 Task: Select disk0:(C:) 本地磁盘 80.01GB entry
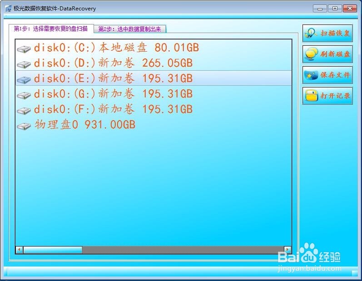pos(154,48)
